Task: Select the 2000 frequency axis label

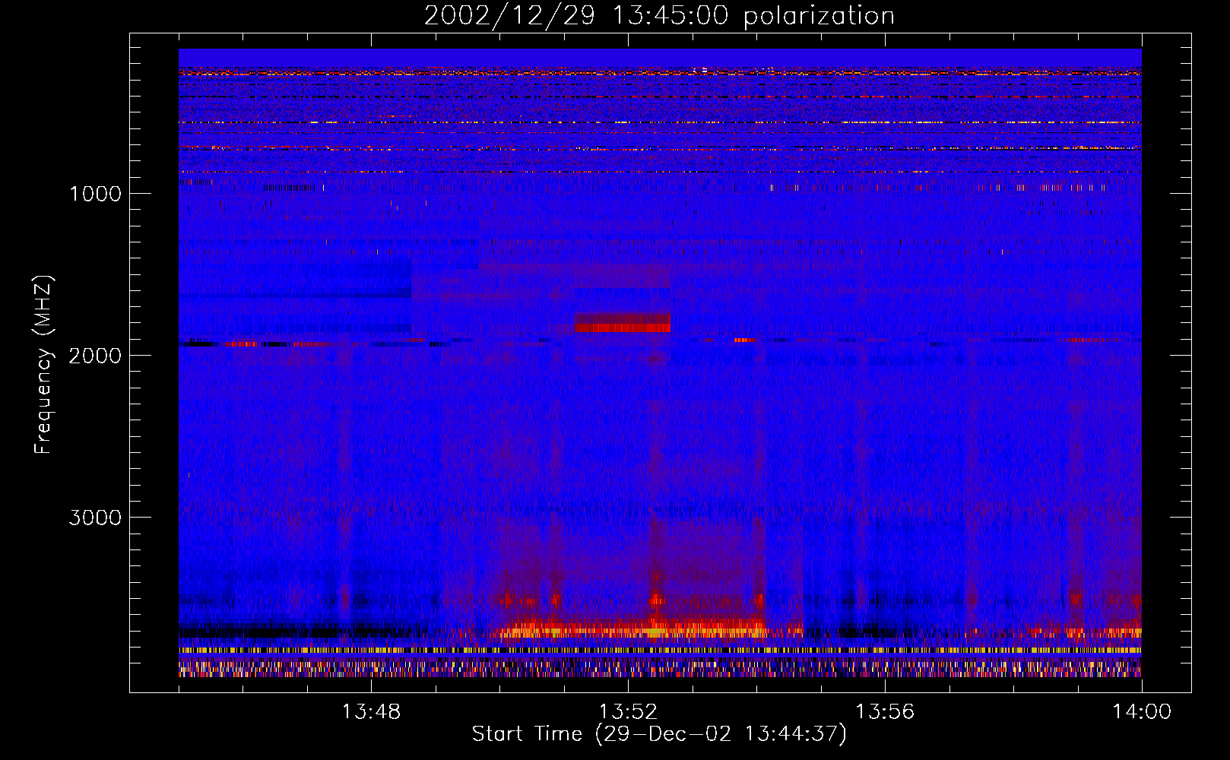Action: coord(95,356)
